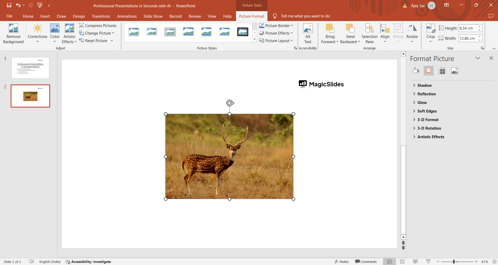Click Reset Picture button

pos(93,41)
